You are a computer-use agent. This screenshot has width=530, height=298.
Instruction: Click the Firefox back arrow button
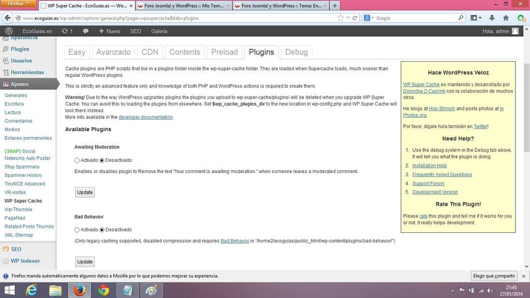[7, 18]
